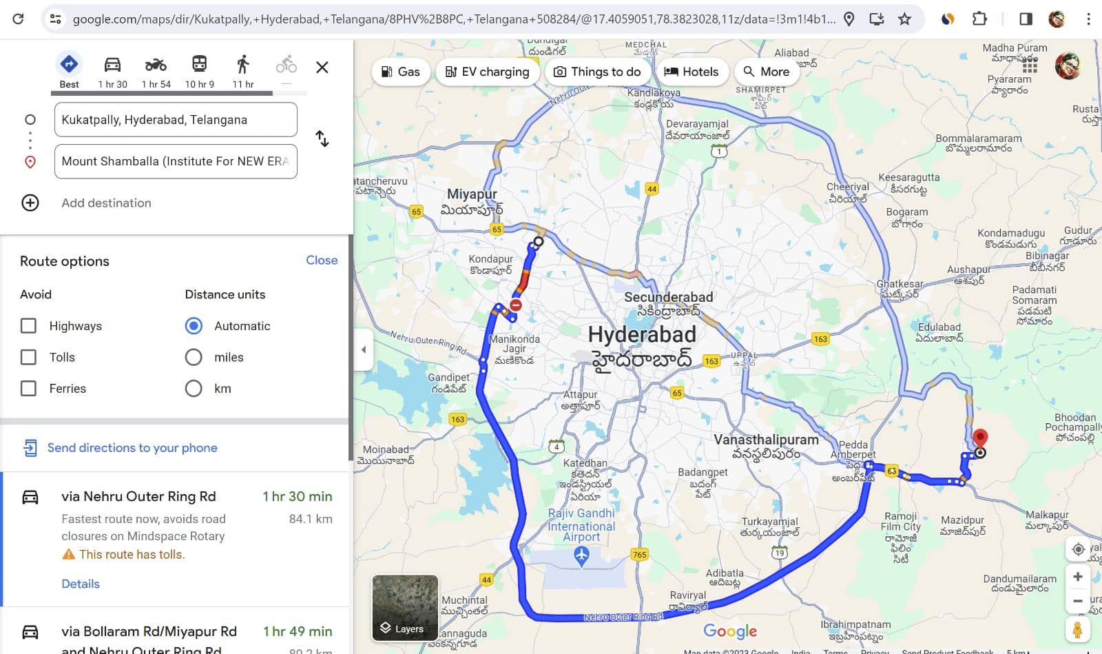Select the via Bollaram Rd/Miyapur Rd route
The height and width of the screenshot is (654, 1102).
click(176, 631)
